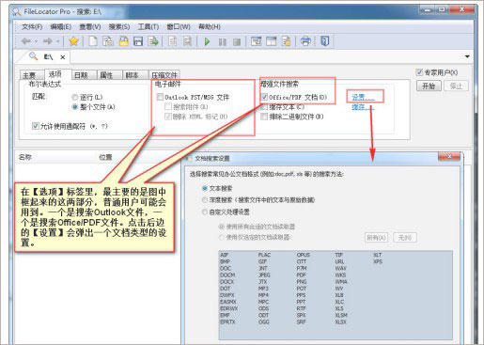The height and width of the screenshot is (345, 484).
Task: Sort results by 位置 column header
Action: point(105,157)
